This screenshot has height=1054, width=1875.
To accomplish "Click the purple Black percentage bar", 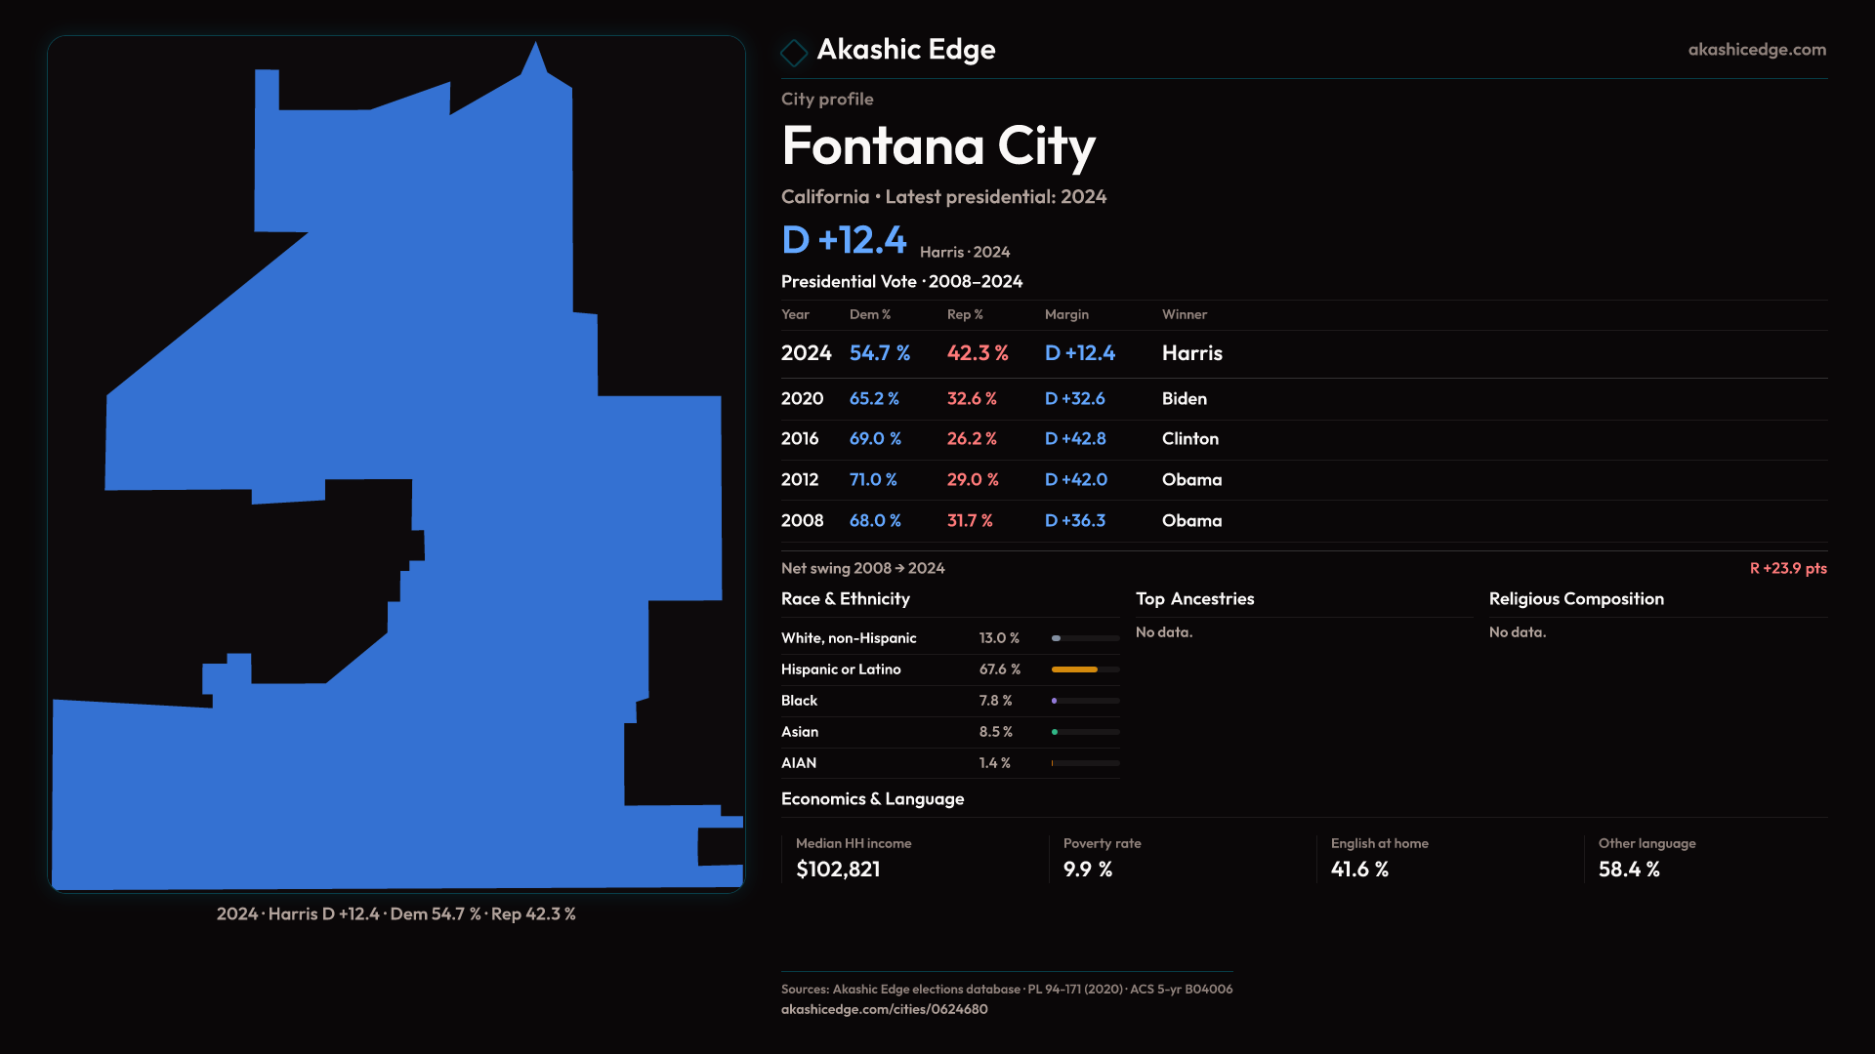I will tap(1055, 701).
